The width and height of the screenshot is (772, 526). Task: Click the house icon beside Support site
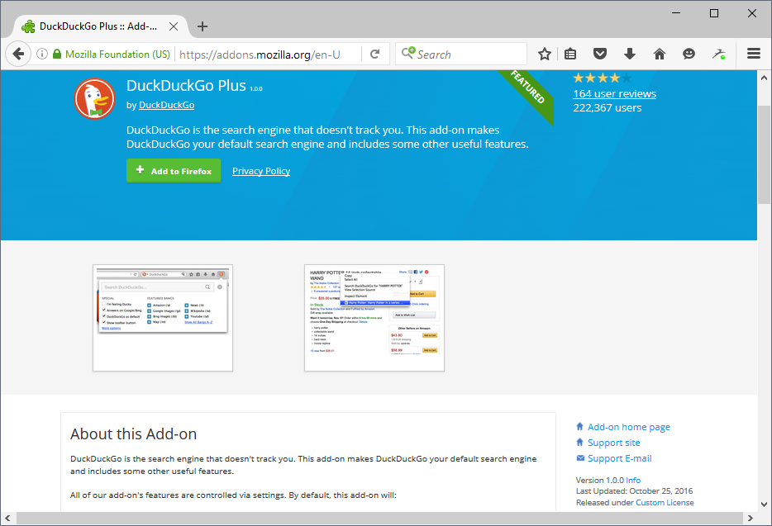[580, 443]
